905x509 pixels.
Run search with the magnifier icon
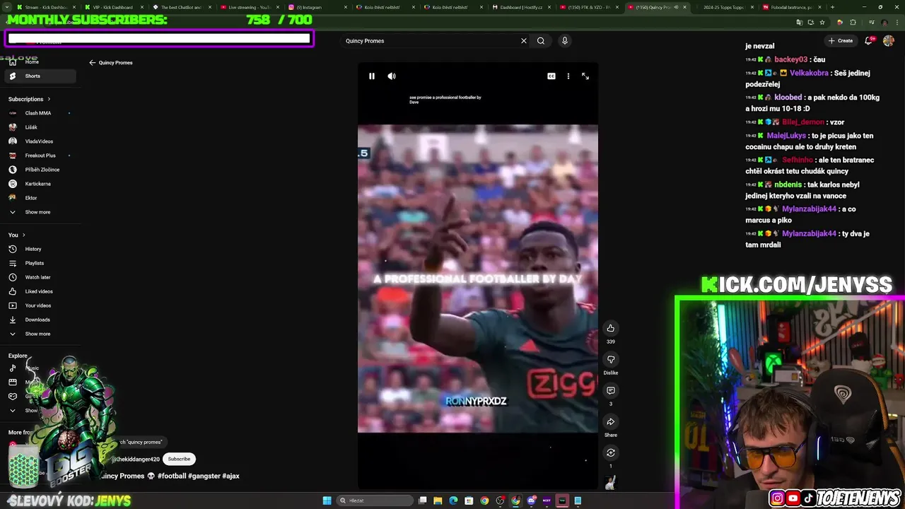541,41
